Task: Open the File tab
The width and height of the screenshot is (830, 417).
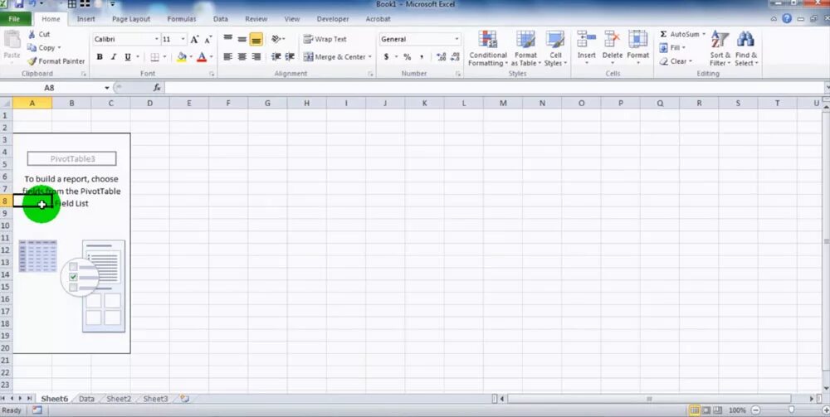Action: click(x=14, y=19)
